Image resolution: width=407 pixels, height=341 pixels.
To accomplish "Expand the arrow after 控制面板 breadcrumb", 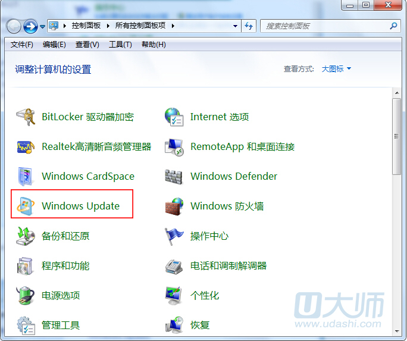I will click(108, 26).
